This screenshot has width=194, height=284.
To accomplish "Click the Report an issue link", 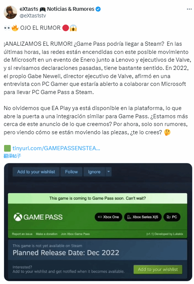I will click(x=22, y=234).
